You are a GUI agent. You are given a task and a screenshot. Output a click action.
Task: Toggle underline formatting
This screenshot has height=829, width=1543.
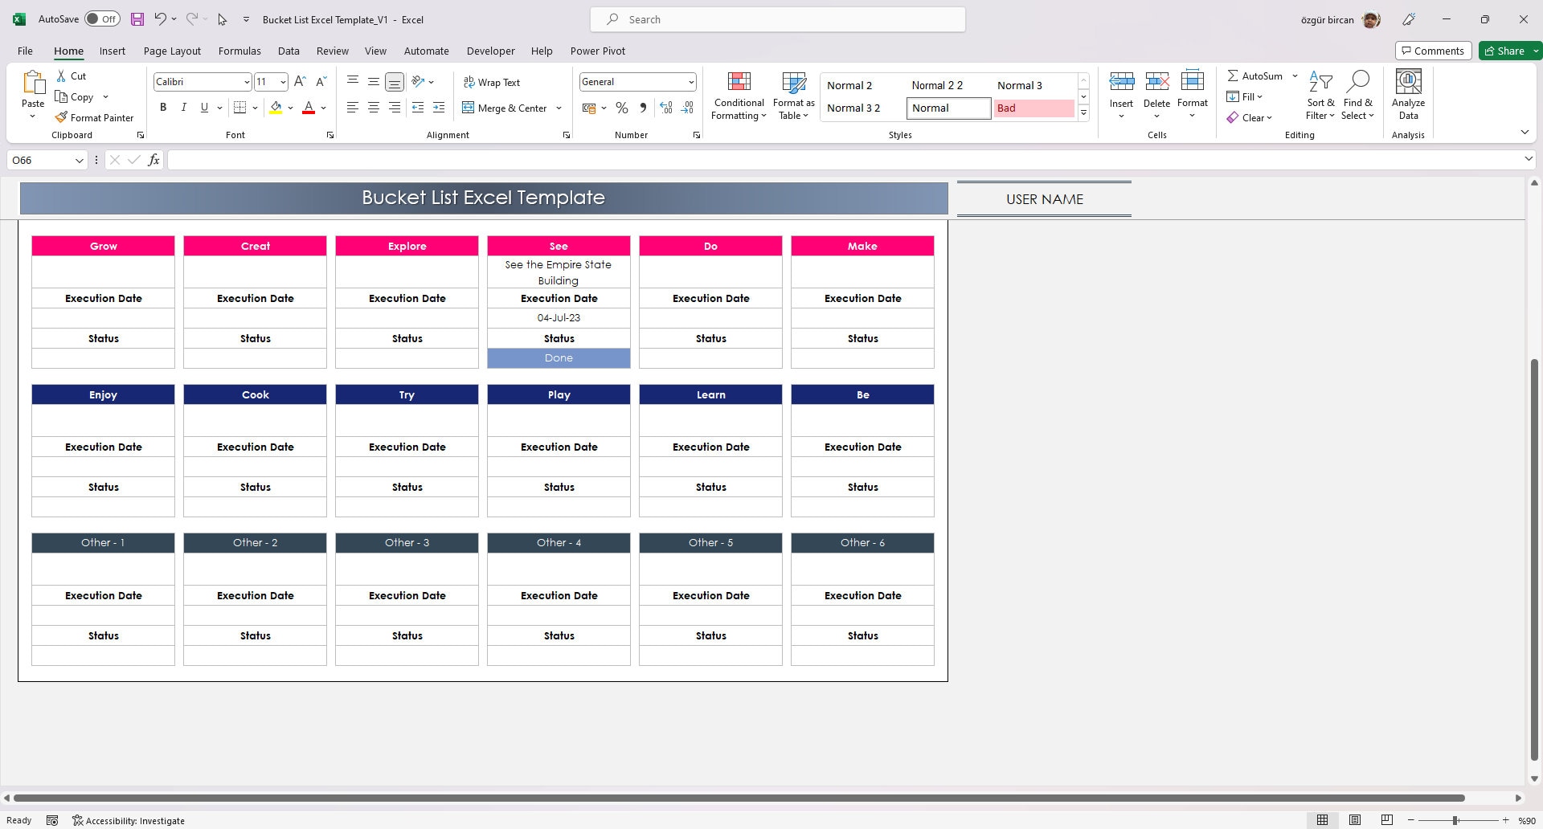[x=203, y=107]
